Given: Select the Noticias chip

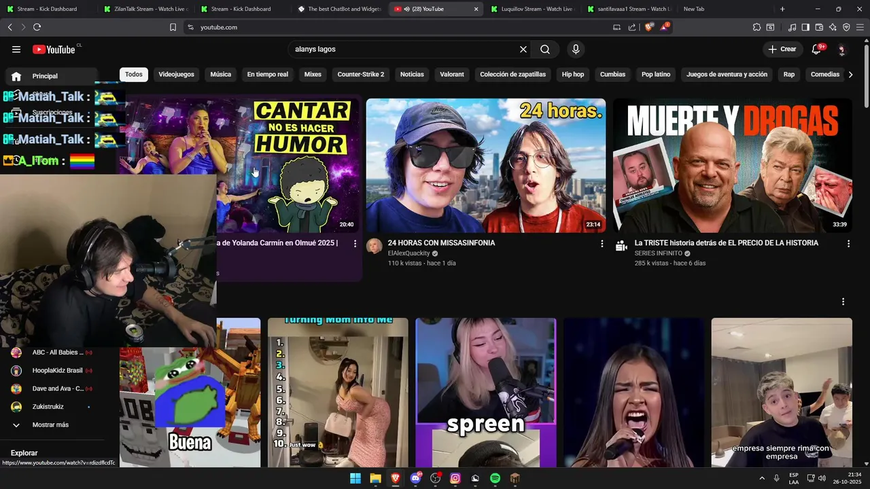Looking at the screenshot, I should pyautogui.click(x=412, y=75).
